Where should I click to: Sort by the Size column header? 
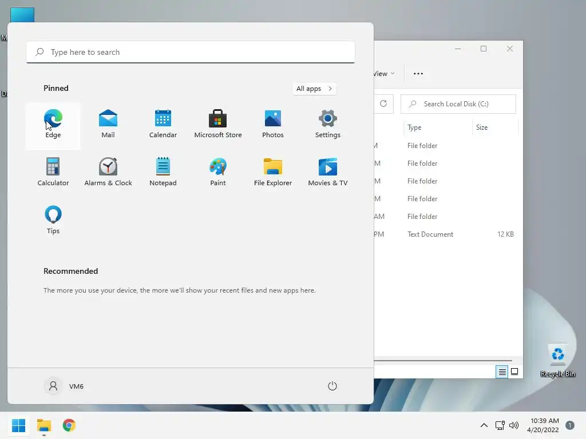click(495, 127)
